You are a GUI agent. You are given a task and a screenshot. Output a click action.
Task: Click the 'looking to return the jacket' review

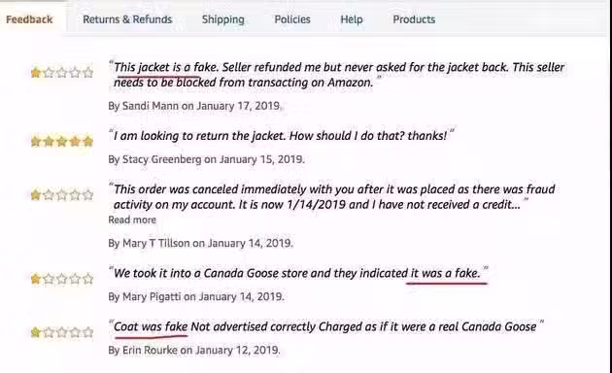[282, 136]
